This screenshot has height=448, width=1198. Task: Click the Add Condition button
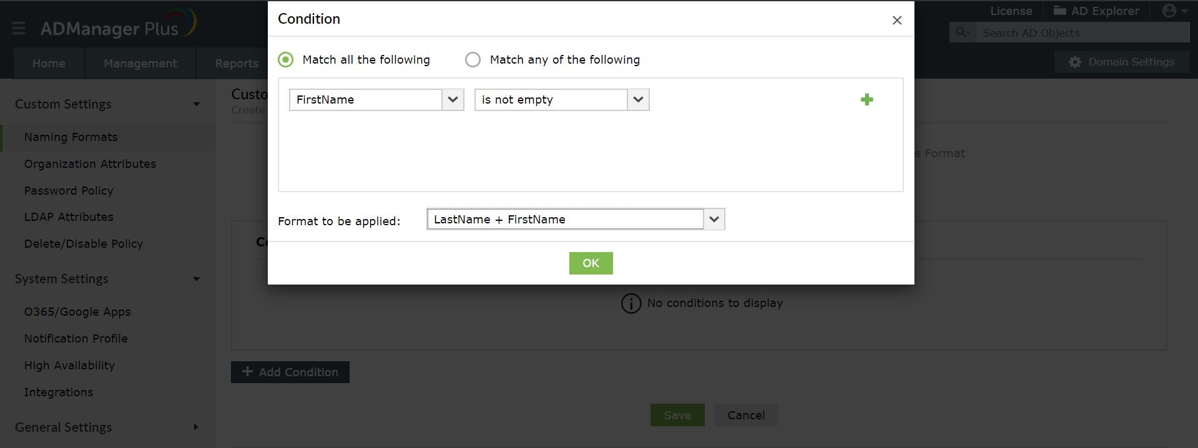tap(290, 373)
